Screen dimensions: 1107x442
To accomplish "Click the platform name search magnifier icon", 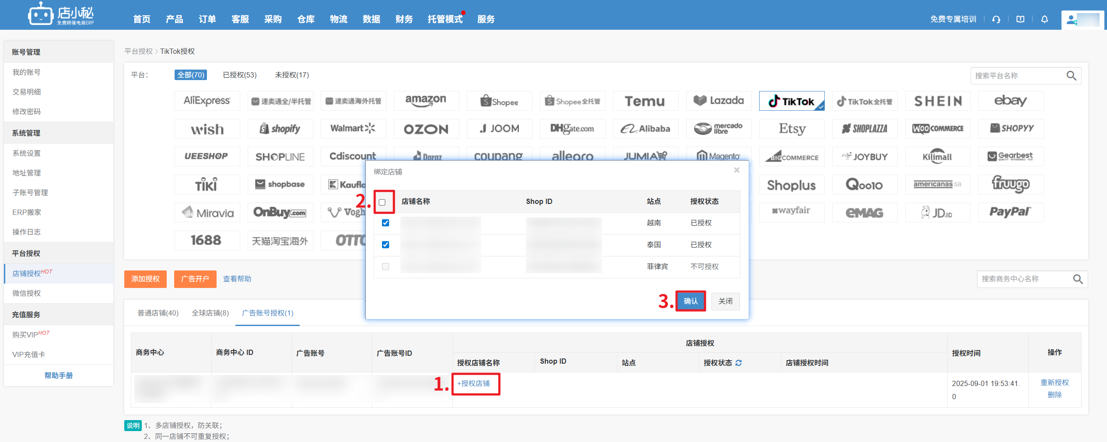I will [x=1071, y=76].
